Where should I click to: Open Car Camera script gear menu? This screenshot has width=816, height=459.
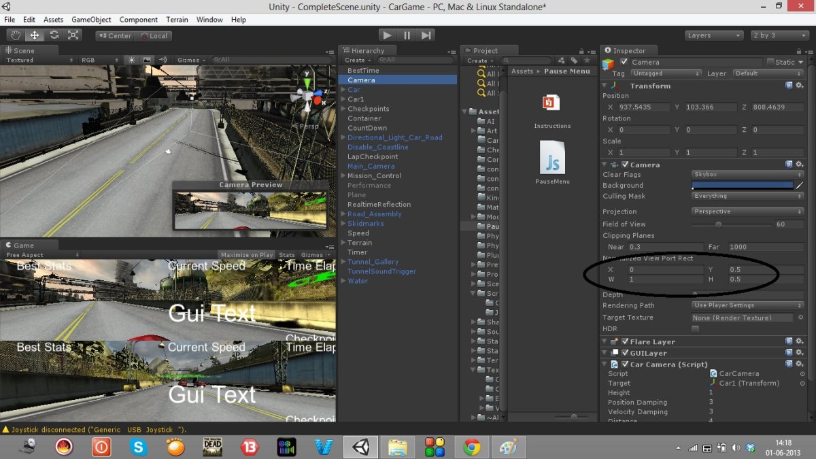pyautogui.click(x=800, y=364)
